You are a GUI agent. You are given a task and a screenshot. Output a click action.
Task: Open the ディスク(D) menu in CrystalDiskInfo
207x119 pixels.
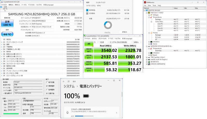31,5
